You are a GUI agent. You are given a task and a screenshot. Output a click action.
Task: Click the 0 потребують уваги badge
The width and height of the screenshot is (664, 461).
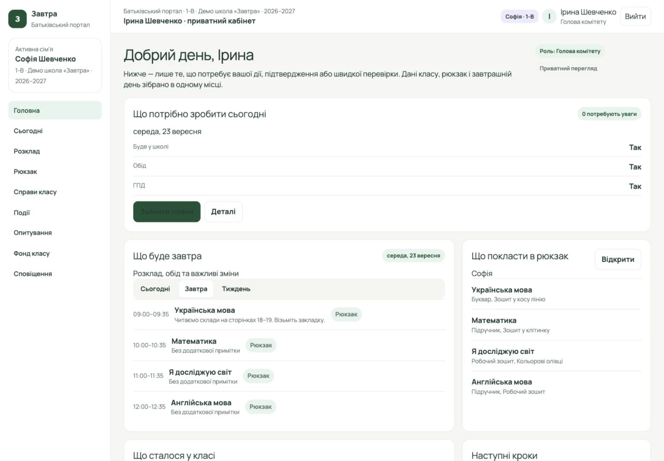(609, 114)
